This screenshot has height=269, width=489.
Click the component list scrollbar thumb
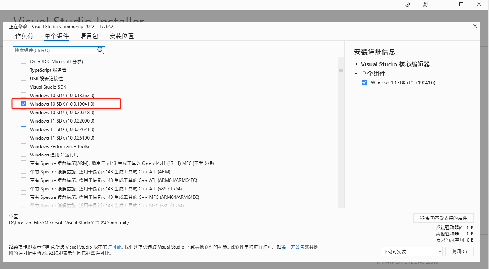341,71
